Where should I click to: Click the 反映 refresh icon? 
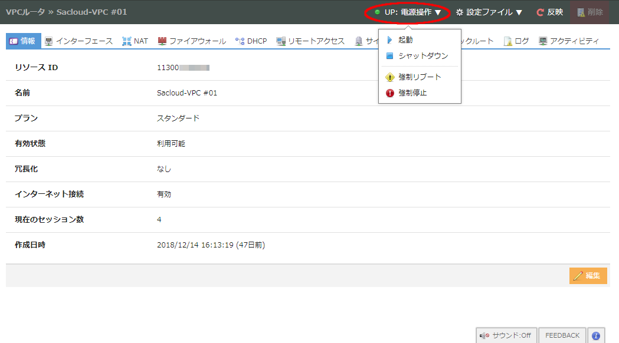click(x=541, y=11)
